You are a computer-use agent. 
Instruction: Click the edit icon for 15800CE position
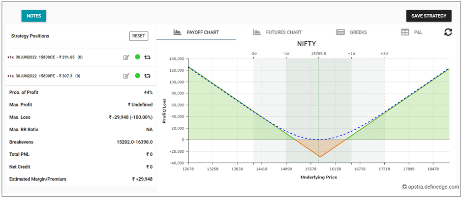point(126,57)
